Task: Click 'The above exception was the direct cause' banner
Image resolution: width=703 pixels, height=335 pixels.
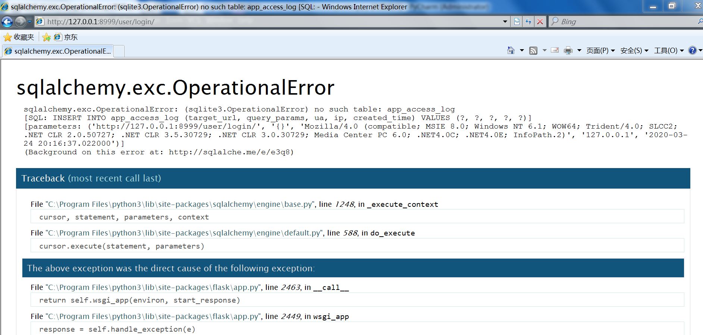Action: coord(353,268)
